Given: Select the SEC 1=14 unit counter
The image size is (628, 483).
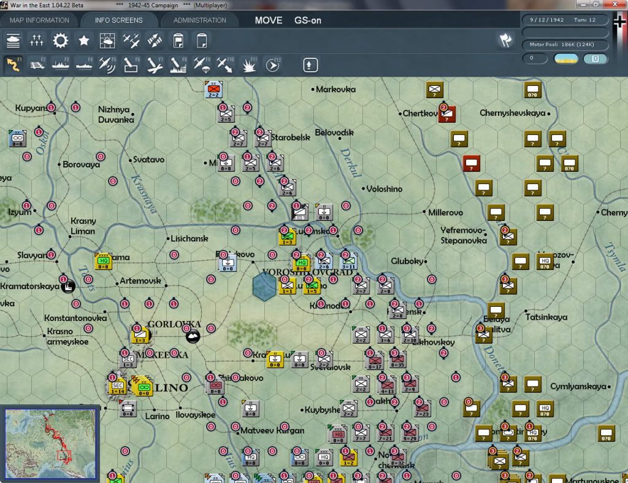Looking at the screenshot, I should point(117,385).
